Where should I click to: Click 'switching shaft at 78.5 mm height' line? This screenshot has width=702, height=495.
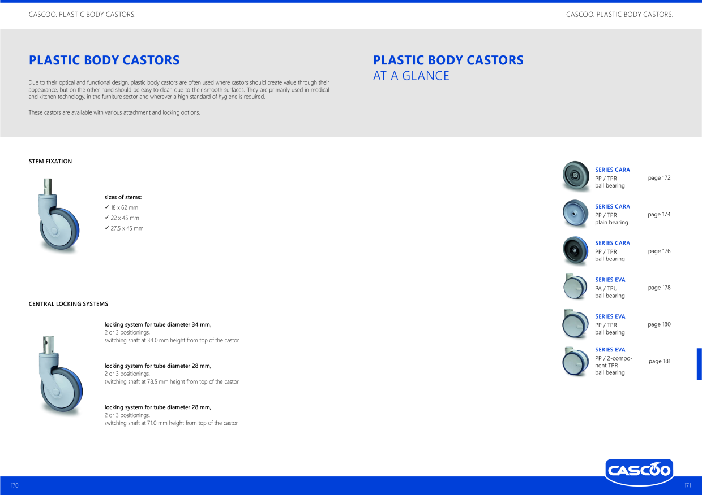172,382
